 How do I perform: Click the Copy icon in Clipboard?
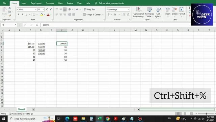pyautogui.click(x=9, y=12)
